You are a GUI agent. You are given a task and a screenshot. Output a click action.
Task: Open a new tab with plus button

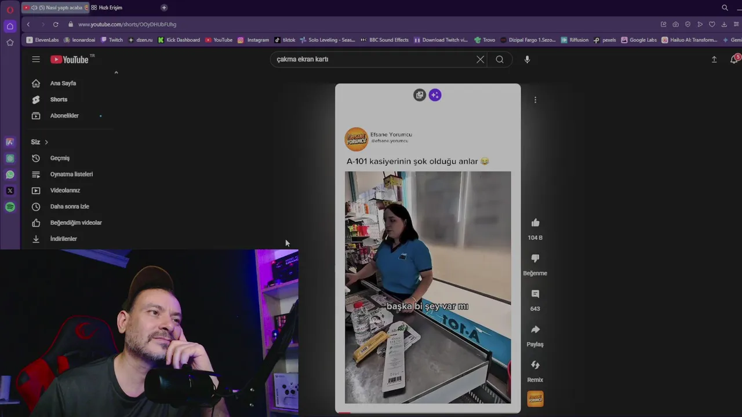[164, 8]
